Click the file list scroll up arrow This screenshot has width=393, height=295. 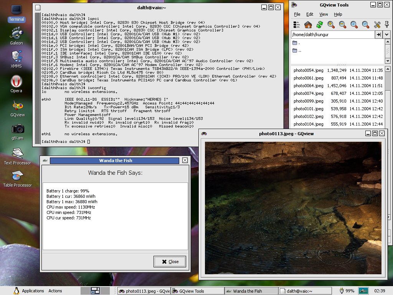tap(388, 69)
